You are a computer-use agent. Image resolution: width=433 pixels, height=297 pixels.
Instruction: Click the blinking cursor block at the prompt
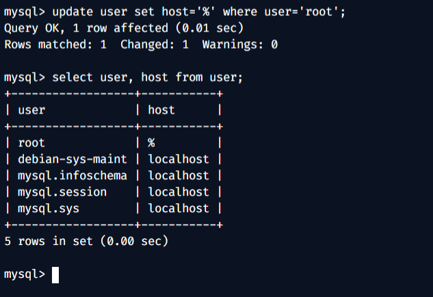(x=55, y=274)
